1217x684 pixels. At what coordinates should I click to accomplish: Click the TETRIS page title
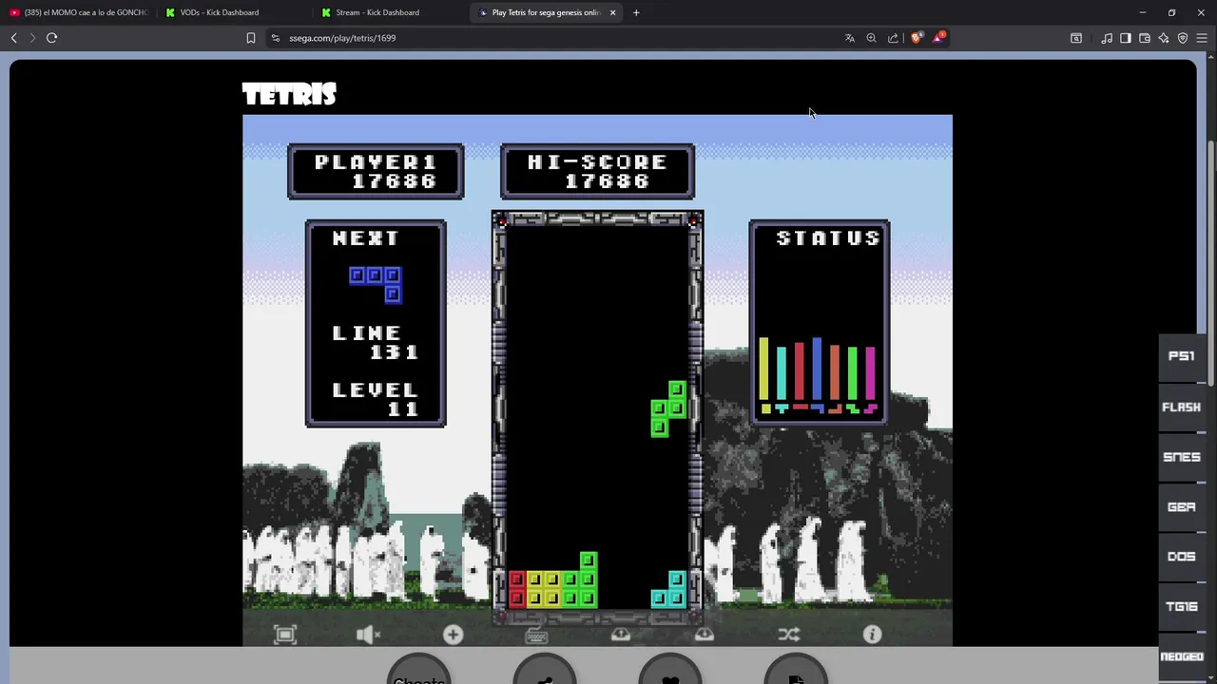point(289,94)
